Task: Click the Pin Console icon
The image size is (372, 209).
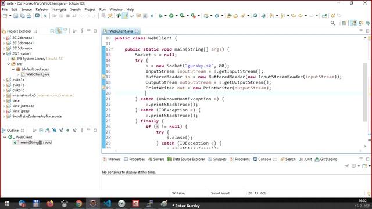Action: pyautogui.click(x=346, y=166)
